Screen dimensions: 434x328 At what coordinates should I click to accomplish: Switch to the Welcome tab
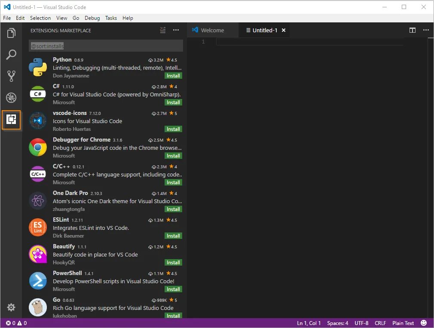pyautogui.click(x=213, y=30)
